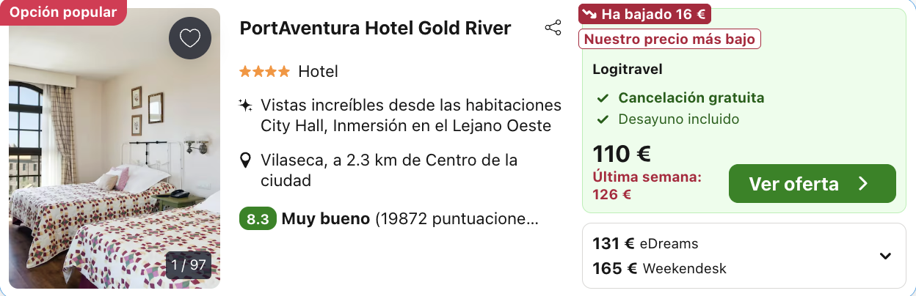
Task: Click the arrow inside Ver oferta
Action: click(x=863, y=184)
